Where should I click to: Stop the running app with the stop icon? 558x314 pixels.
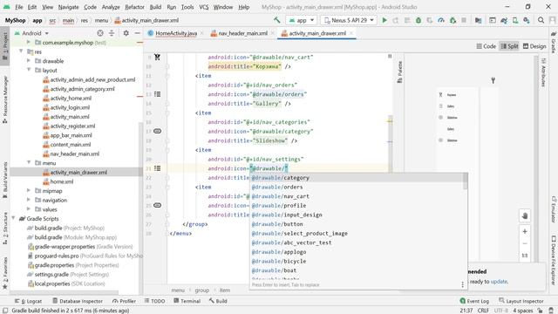(x=464, y=20)
